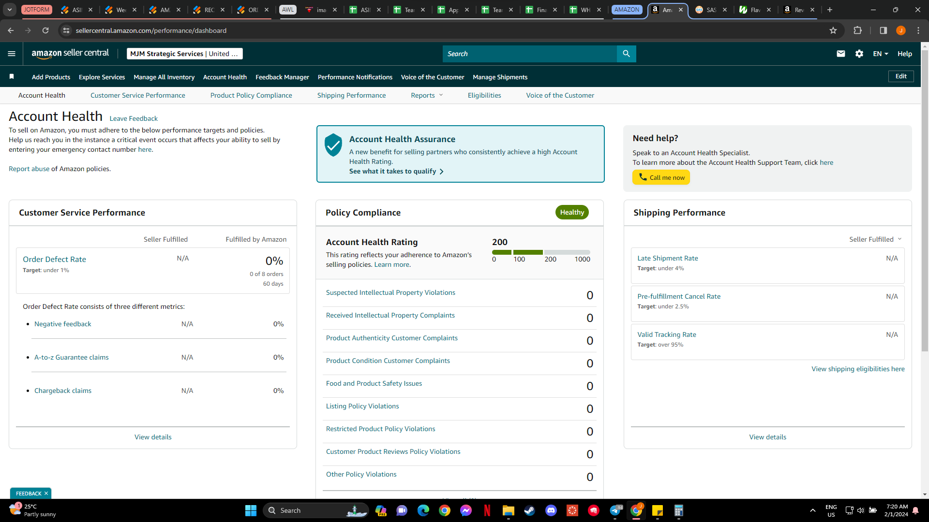This screenshot has width=929, height=522.
Task: Reload the page
Action: click(x=45, y=30)
